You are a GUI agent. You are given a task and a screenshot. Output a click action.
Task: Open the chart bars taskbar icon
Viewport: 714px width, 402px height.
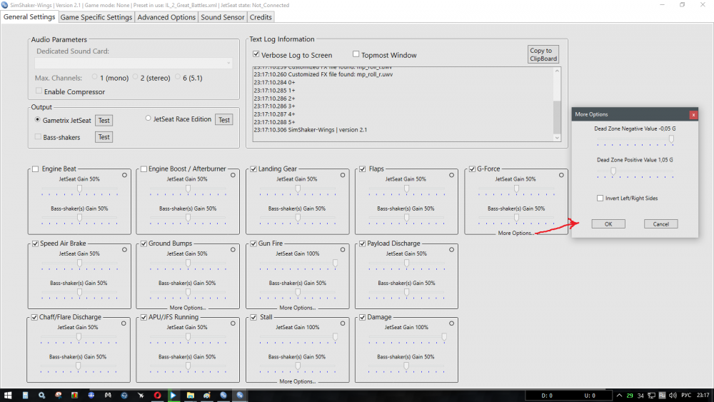click(75, 395)
